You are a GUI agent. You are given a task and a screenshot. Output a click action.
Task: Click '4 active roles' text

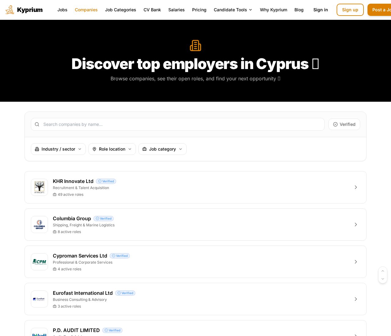coord(70,269)
